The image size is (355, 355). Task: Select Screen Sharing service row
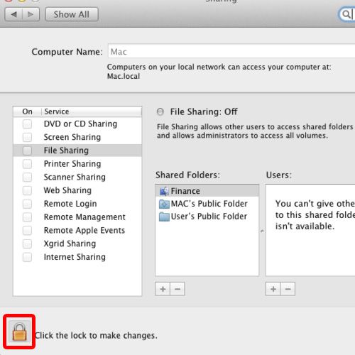(x=77, y=137)
